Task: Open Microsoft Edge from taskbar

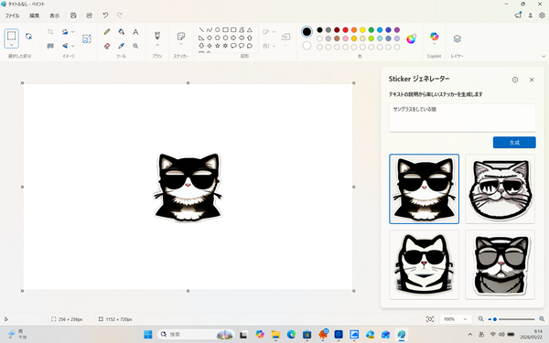Action: pyautogui.click(x=291, y=335)
